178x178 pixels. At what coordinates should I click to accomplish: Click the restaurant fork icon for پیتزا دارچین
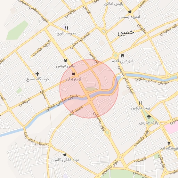pos(140,103)
